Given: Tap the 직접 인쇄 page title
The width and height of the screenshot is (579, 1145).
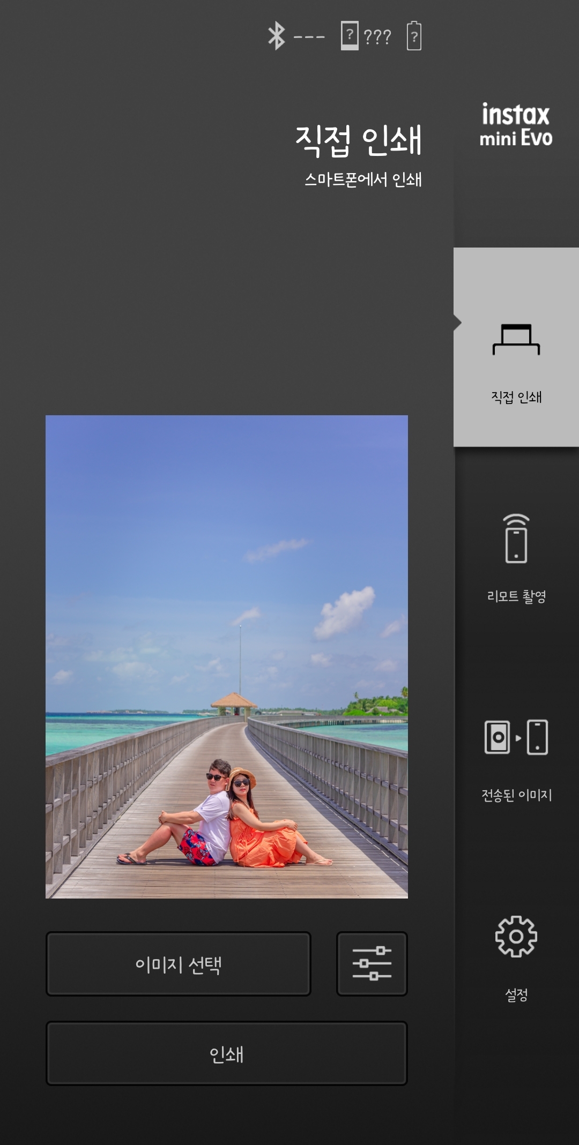Looking at the screenshot, I should click(x=359, y=140).
